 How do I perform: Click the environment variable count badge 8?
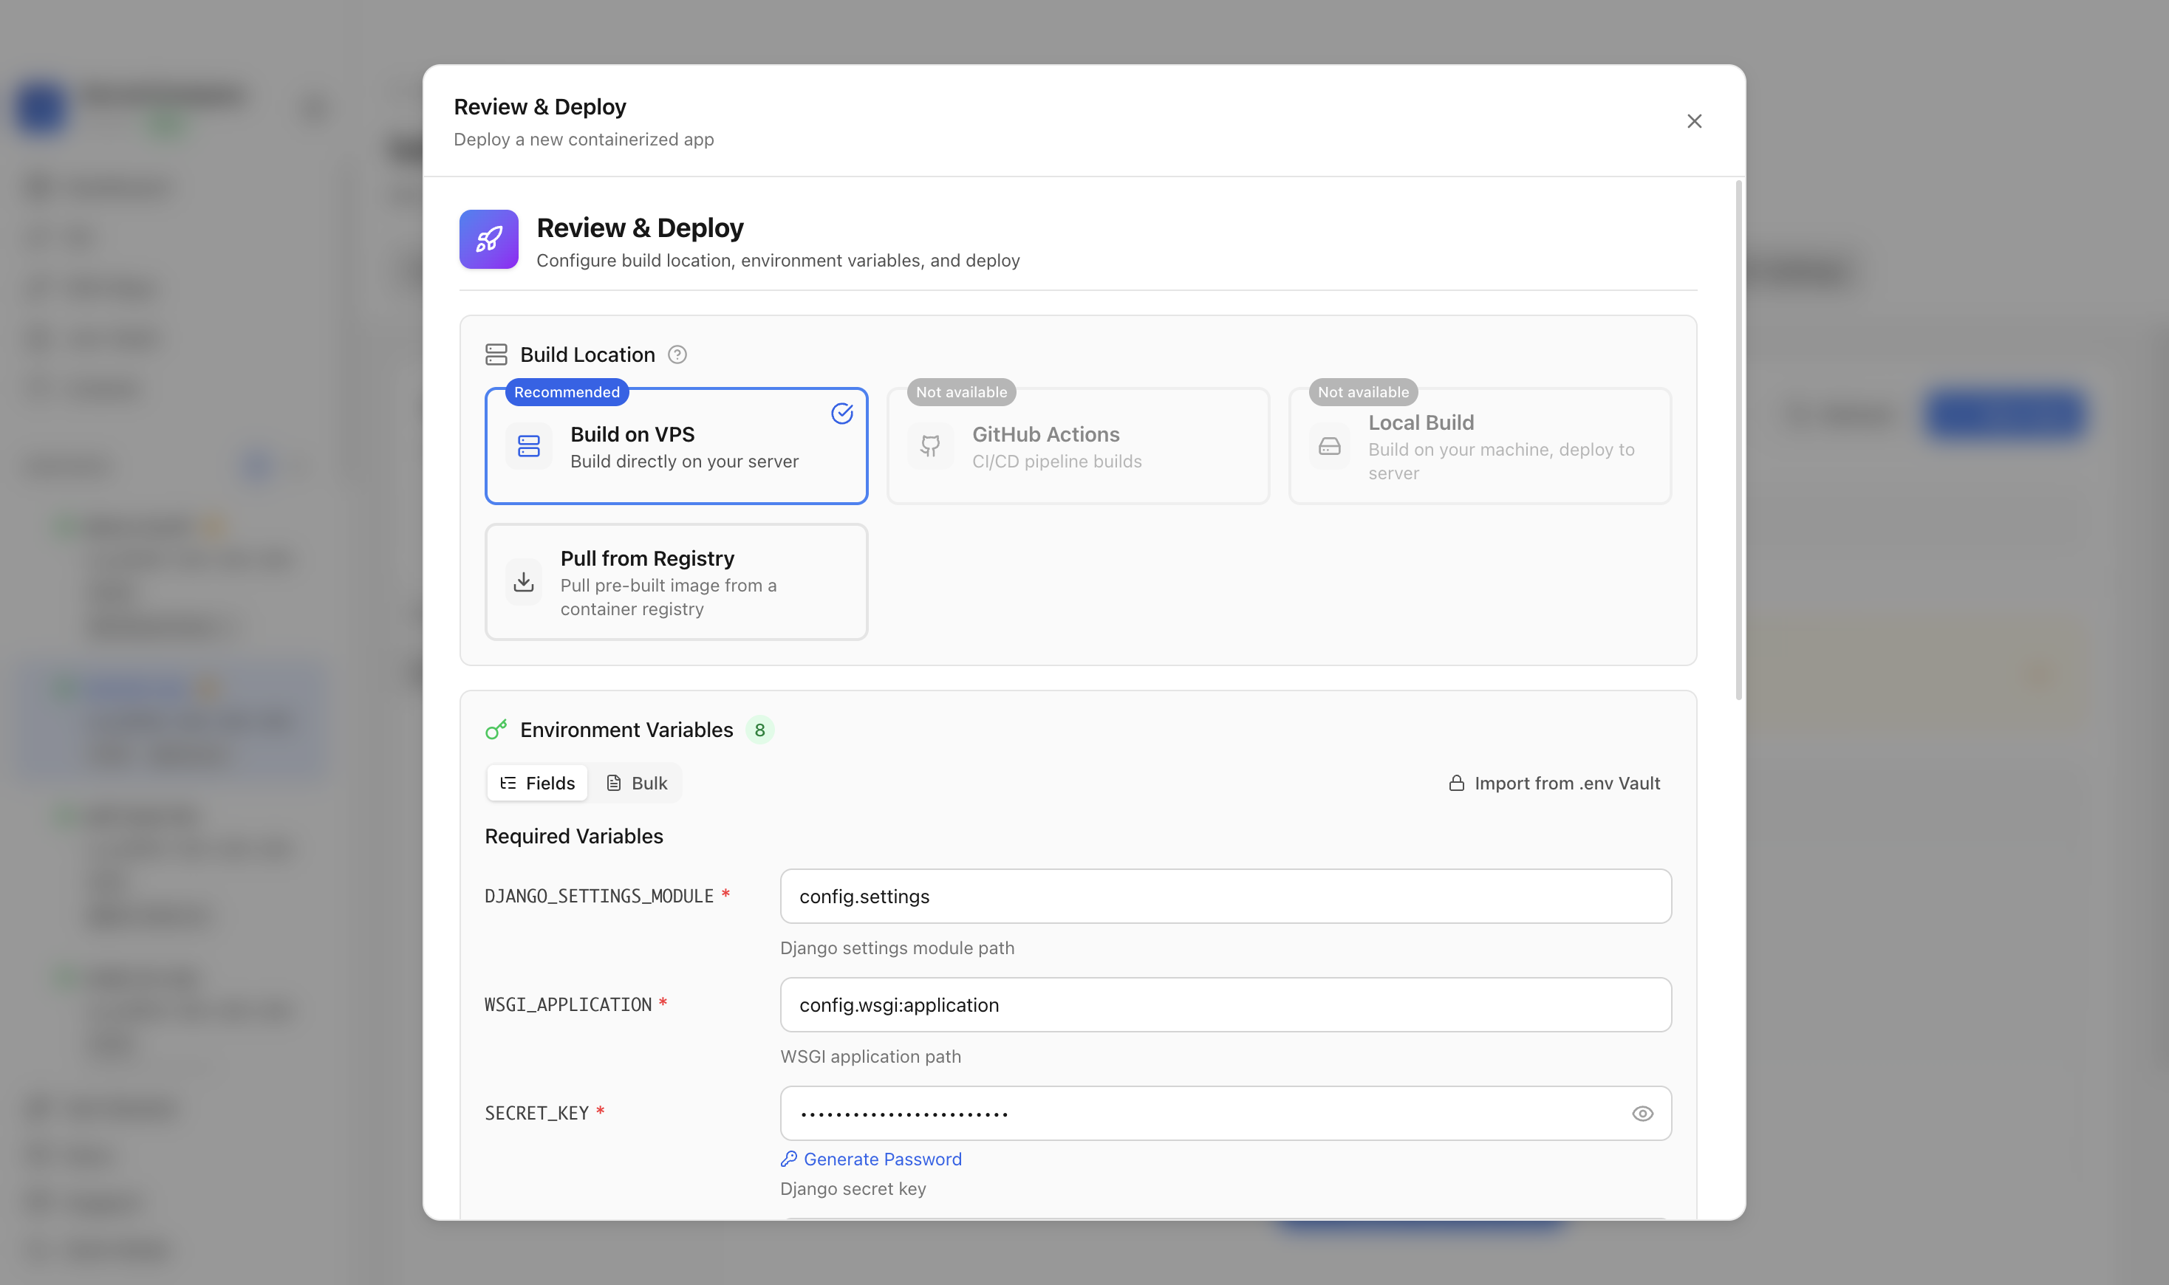(x=759, y=731)
